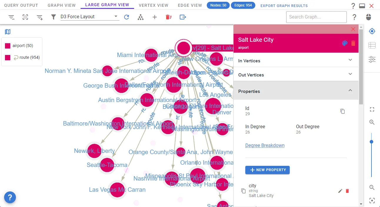Click the New Property button
Screen dimensions: 380x207
tap(267, 170)
